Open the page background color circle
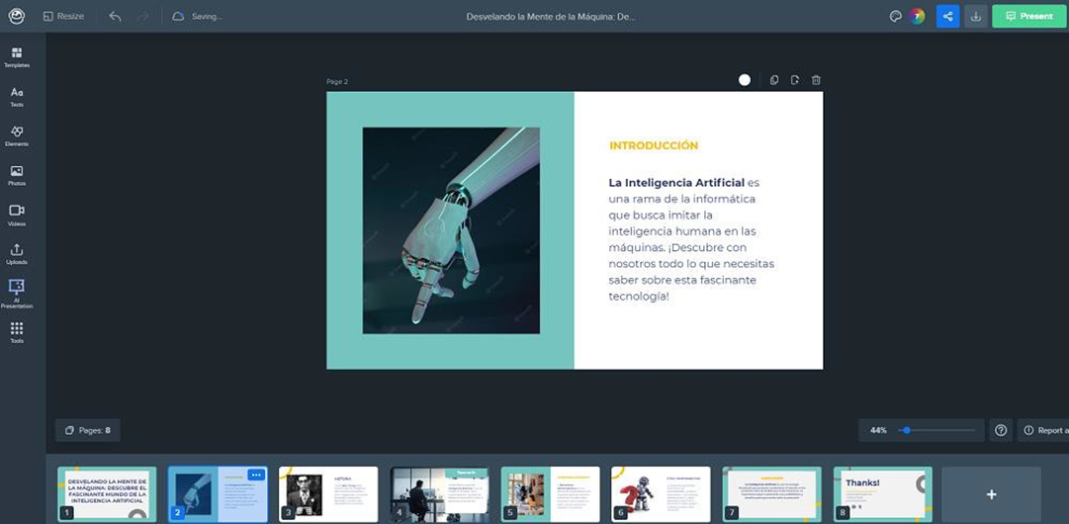 [745, 80]
